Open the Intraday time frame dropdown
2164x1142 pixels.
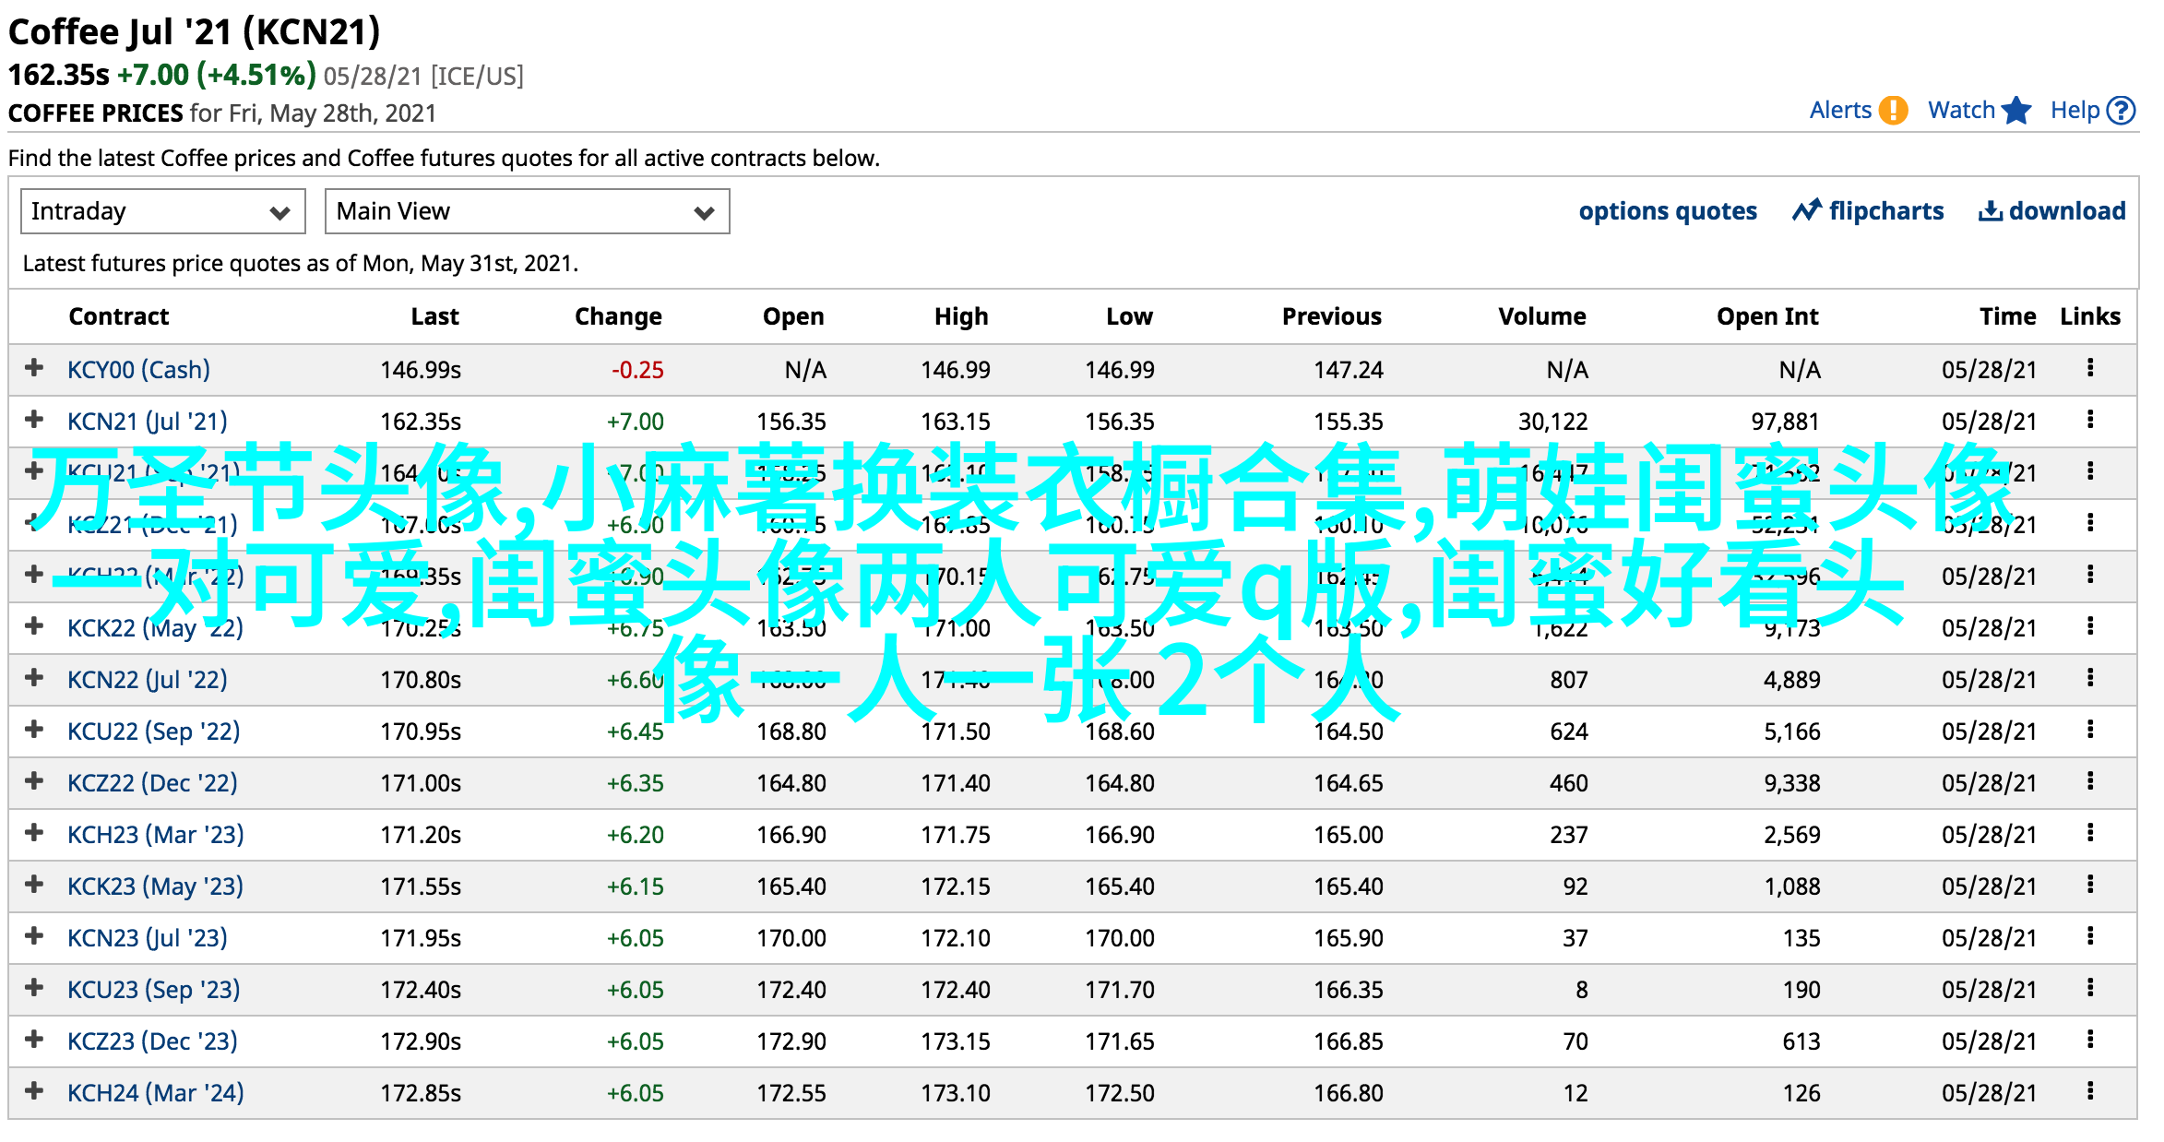tap(163, 211)
